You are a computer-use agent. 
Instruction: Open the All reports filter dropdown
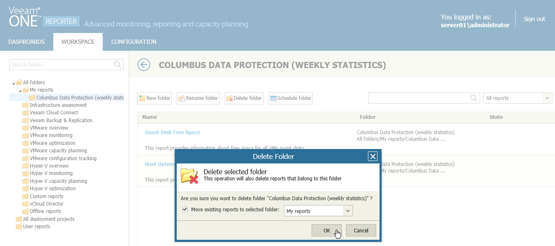point(548,98)
